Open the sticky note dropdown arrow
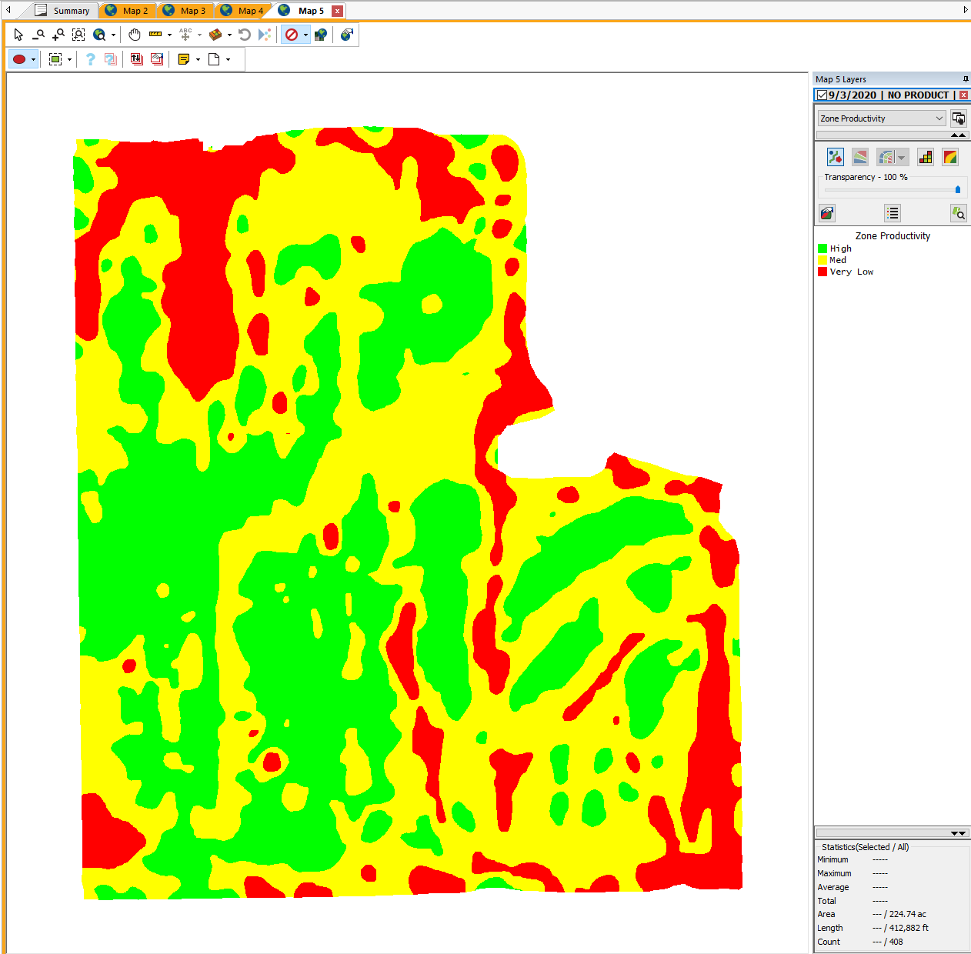The width and height of the screenshot is (971, 954). point(198,59)
